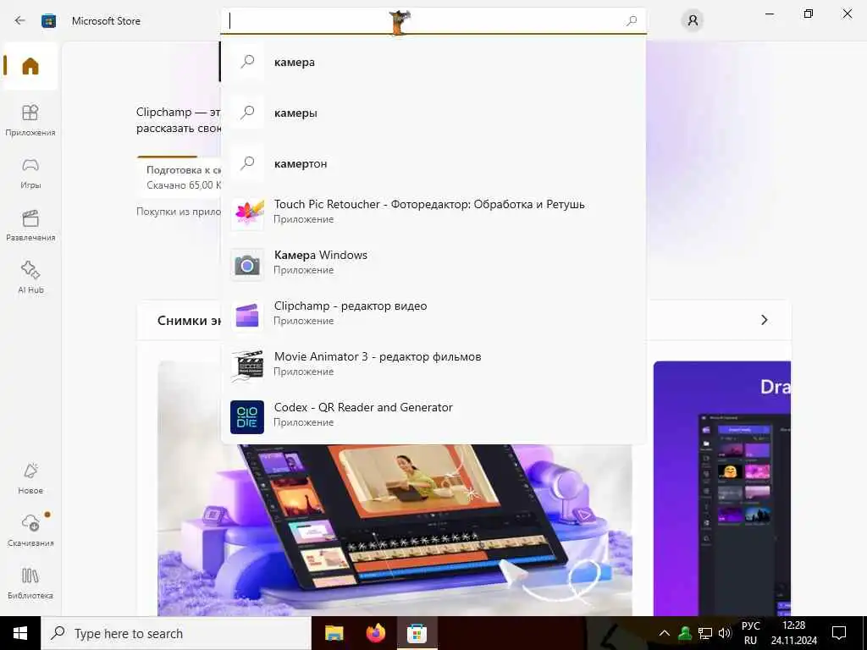Open the Новое section in the sidebar
The width and height of the screenshot is (867, 650).
tap(30, 478)
